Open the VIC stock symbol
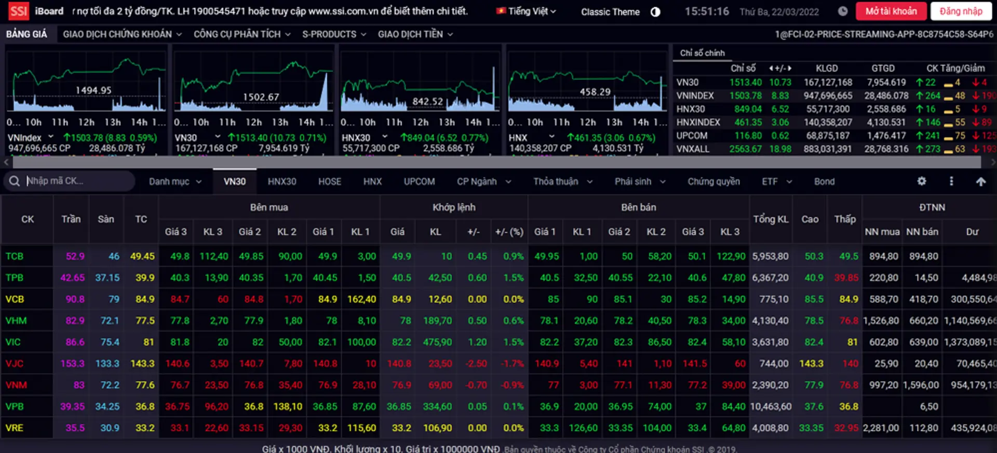Screen dimensions: 997x453 [x=13, y=342]
